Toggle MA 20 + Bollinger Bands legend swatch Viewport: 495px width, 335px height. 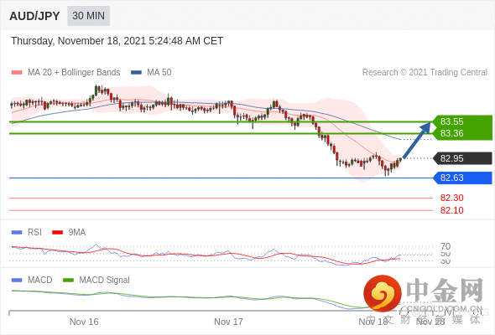tap(17, 73)
